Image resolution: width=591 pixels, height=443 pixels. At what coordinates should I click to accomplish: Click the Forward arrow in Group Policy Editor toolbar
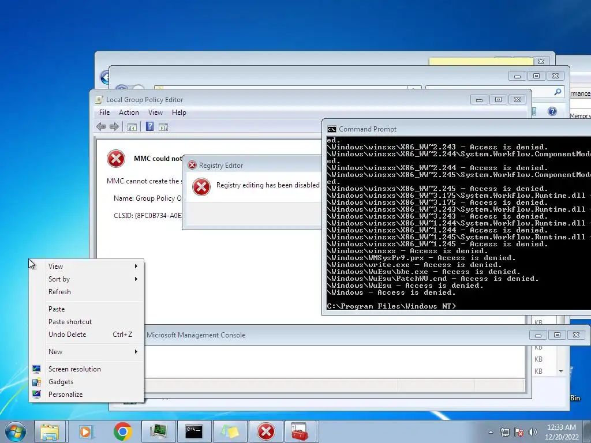point(114,126)
